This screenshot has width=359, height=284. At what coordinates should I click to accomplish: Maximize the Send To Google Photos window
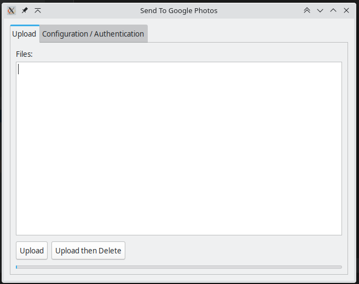[x=333, y=10]
